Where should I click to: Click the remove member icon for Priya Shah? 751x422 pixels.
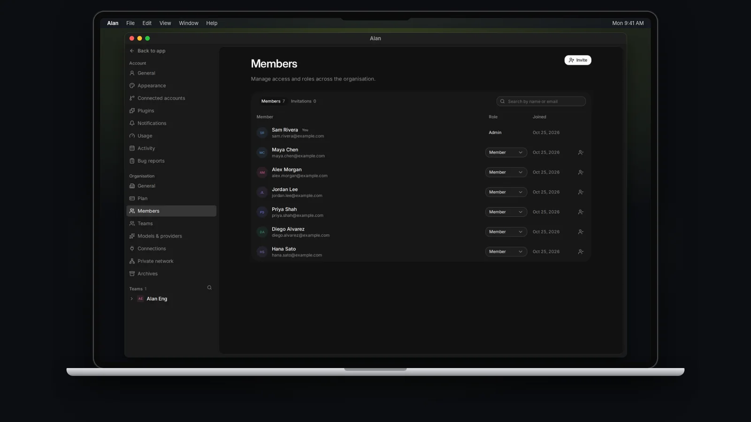tap(581, 212)
